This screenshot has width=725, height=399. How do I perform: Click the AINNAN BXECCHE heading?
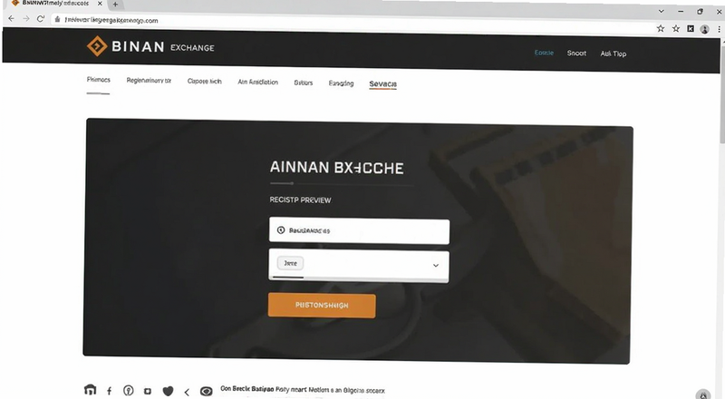pyautogui.click(x=336, y=167)
